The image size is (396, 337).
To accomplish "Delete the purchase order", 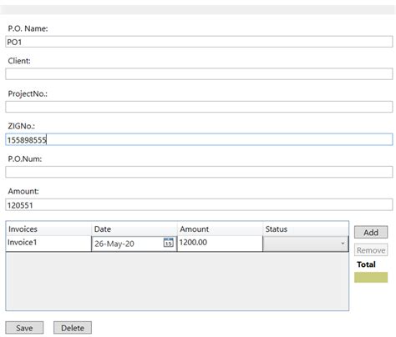I will pos(73,328).
